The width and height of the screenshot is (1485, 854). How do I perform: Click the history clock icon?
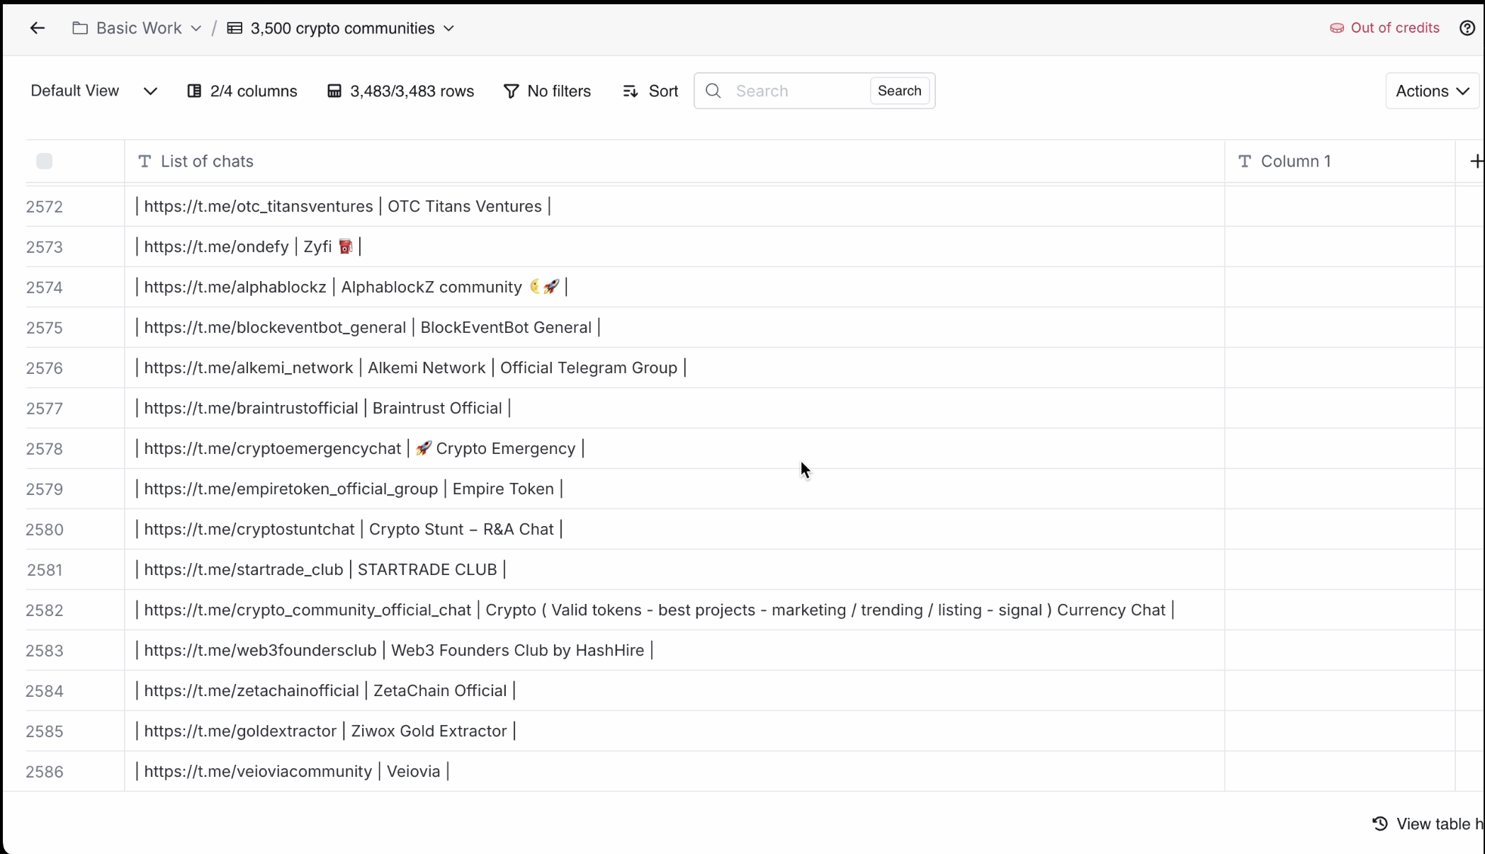(x=1380, y=824)
